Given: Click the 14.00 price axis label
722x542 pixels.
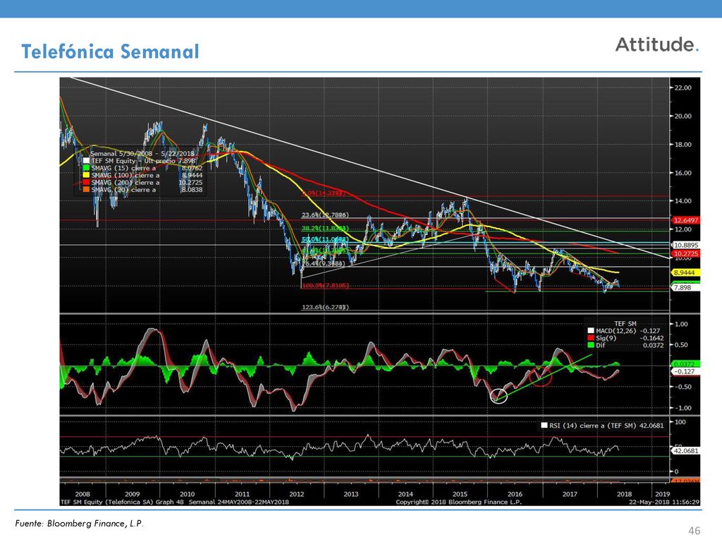Looking at the screenshot, I should 683,201.
